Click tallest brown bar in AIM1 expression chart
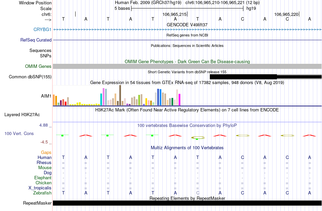Viewport: 322px width, 211px height. tap(120, 95)
